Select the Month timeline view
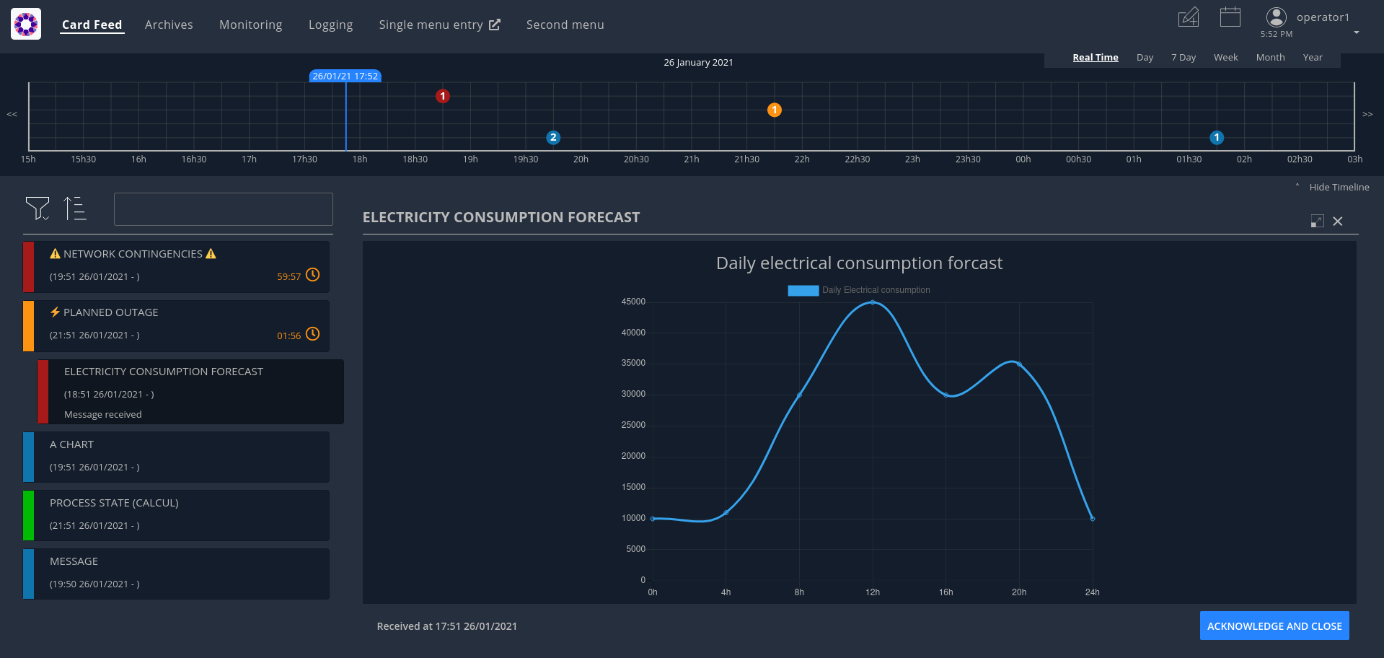The width and height of the screenshot is (1384, 658). click(1270, 57)
